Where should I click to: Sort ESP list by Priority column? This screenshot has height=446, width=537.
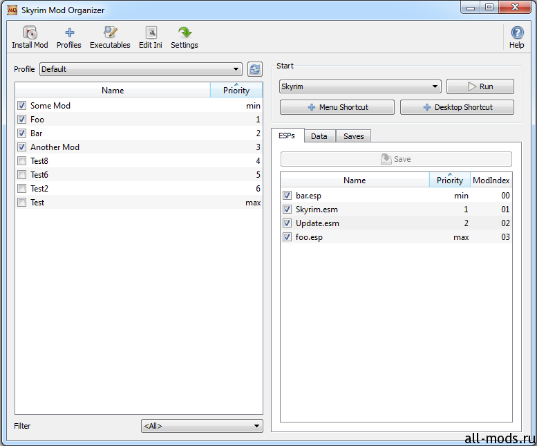pos(450,180)
